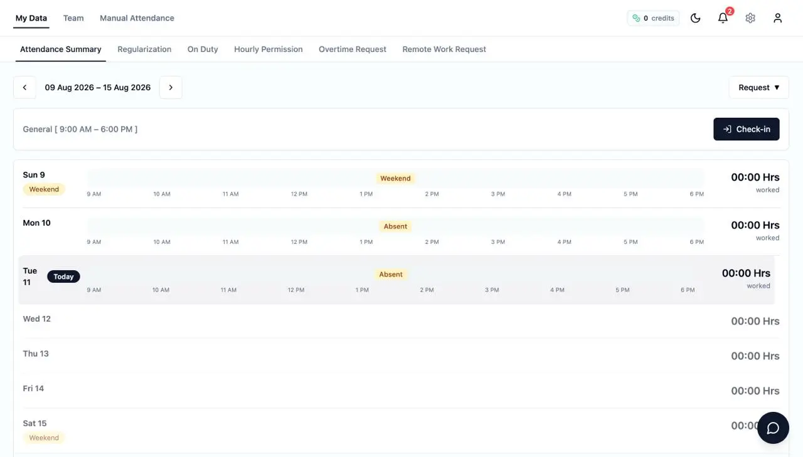Click the Weekend badge on Sun 9 timeline
The image size is (803, 457).
395,178
